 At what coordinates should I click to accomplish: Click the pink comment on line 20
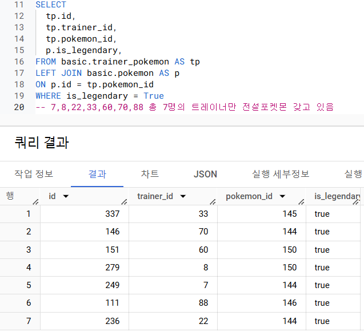[185, 107]
